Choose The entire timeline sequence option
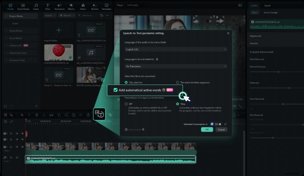This screenshot has width=304, height=176. point(177,82)
